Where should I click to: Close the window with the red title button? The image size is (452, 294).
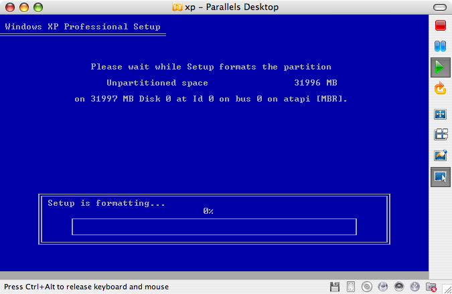click(x=10, y=7)
